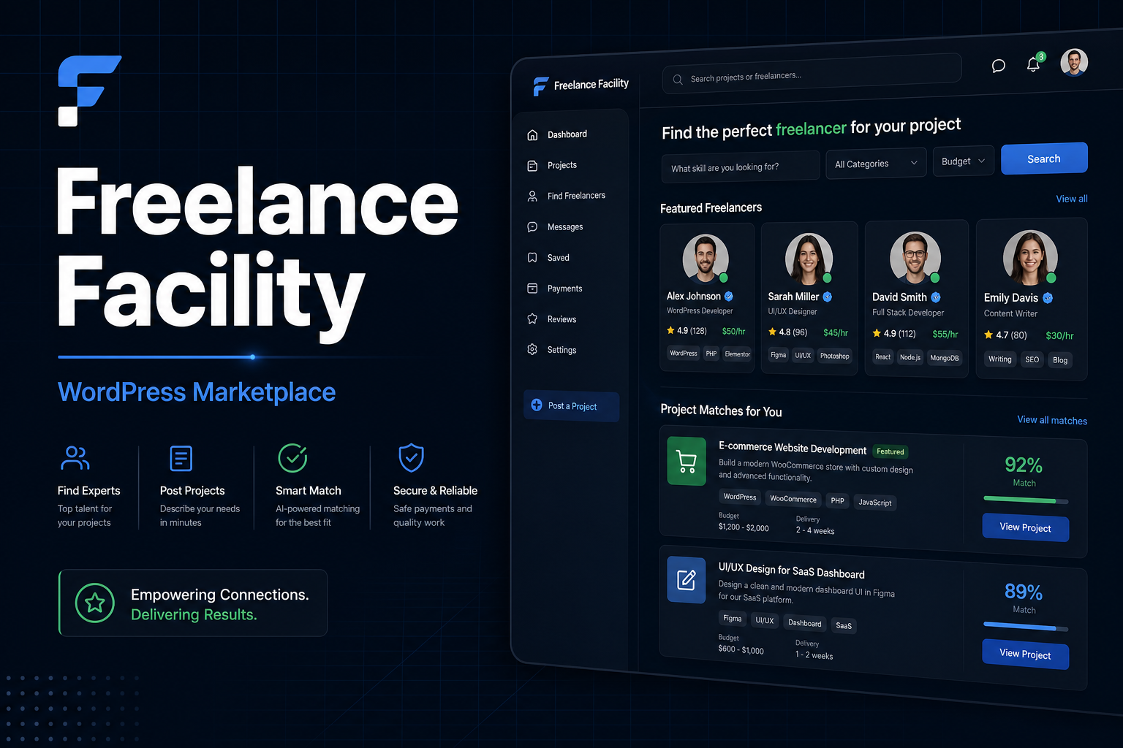Click View Project for UI/UX Design SaaS Dashboard
1123x748 pixels.
pos(1025,654)
